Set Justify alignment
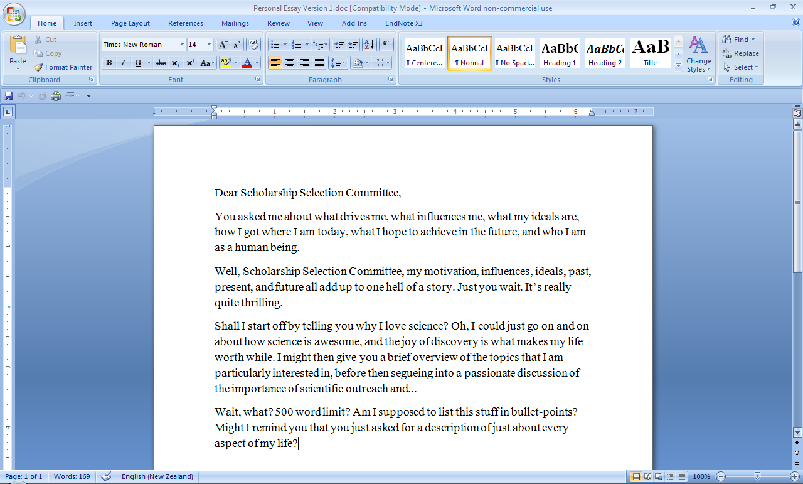This screenshot has width=803, height=484. (319, 63)
